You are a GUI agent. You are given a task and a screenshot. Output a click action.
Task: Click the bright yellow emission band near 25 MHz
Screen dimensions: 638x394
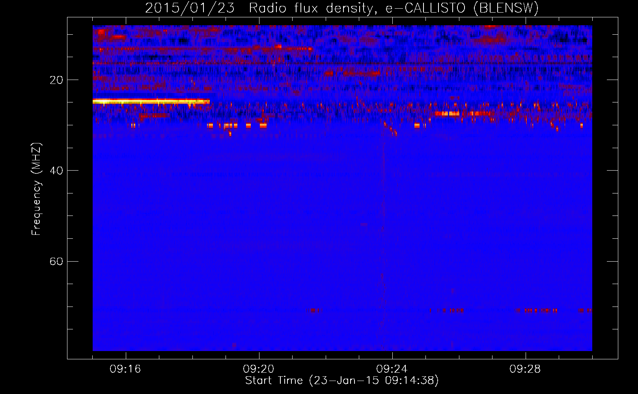pos(151,102)
